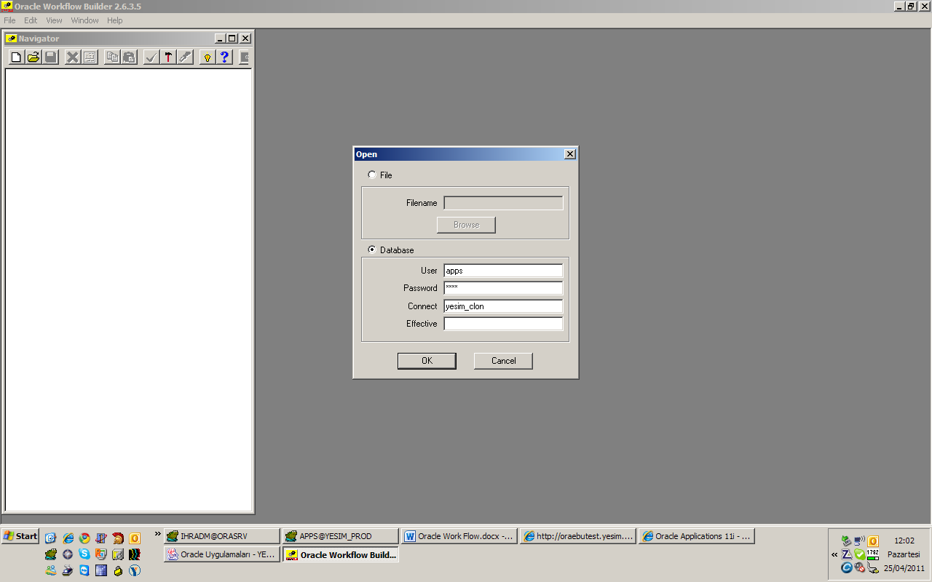The image size is (932, 582).
Task: Maximize the Navigator window
Action: coord(232,39)
